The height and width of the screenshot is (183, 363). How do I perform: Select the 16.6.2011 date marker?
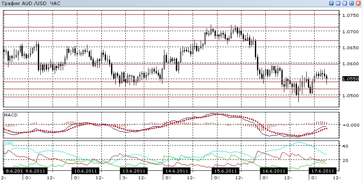[x=274, y=171]
